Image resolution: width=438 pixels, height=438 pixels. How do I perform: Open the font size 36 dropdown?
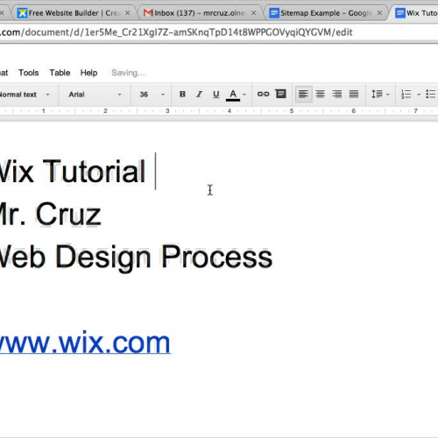click(x=152, y=95)
